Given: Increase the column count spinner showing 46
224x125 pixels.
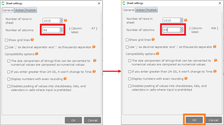Looking at the screenshot, I should pos(61,29).
